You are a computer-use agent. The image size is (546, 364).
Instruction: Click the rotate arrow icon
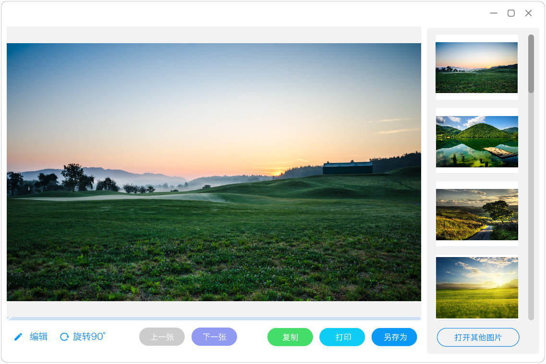point(64,337)
